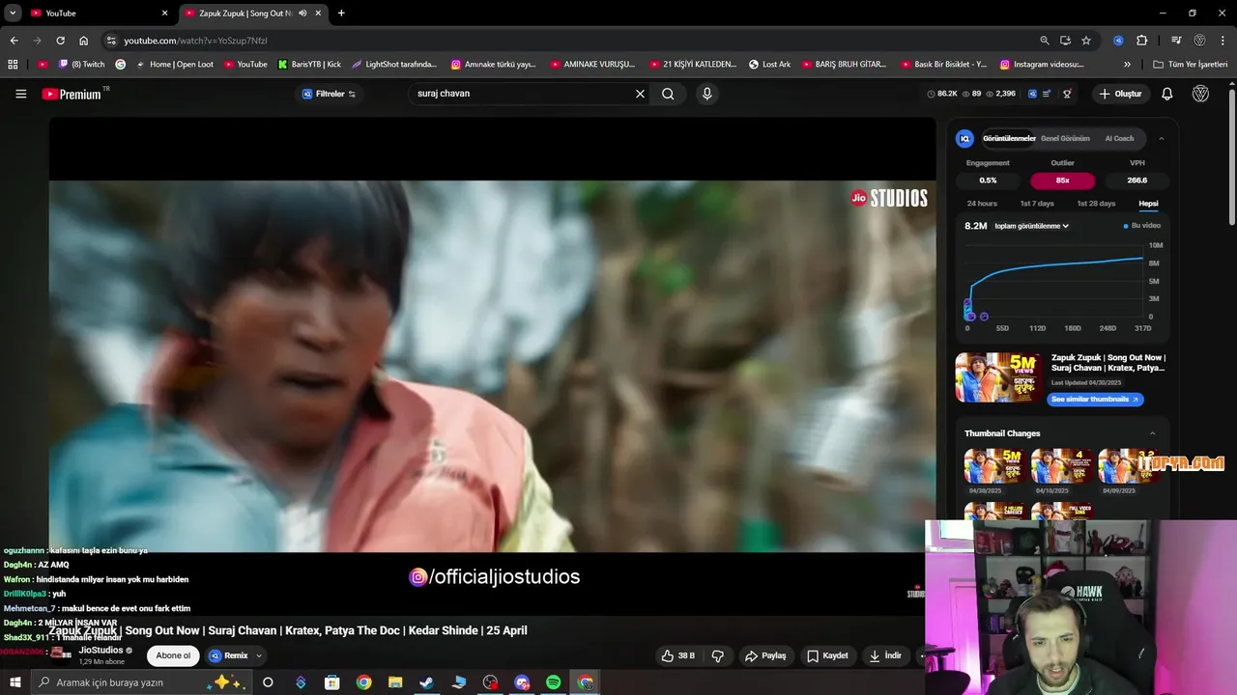
Task: Download video with İndir button
Action: [885, 655]
